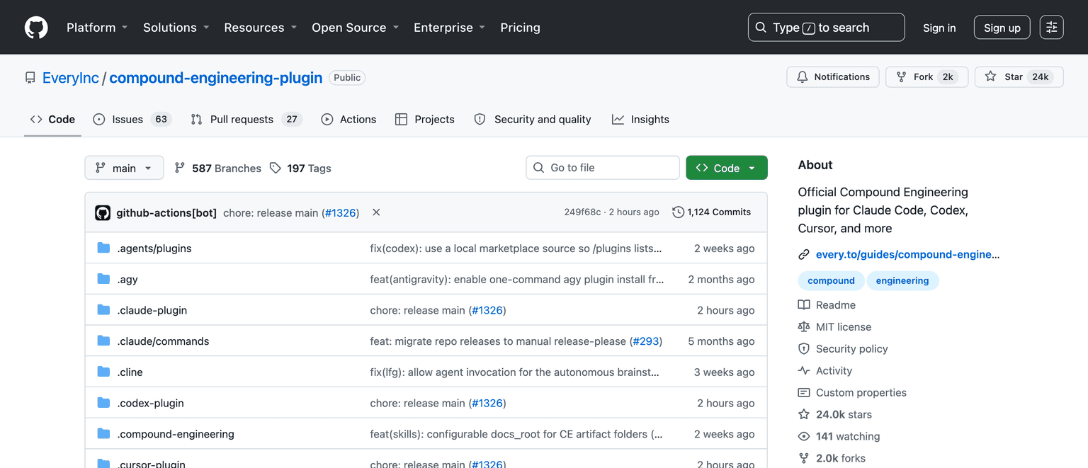Viewport: 1088px width, 468px height.
Task: Open every.to/guides website link
Action: click(907, 255)
